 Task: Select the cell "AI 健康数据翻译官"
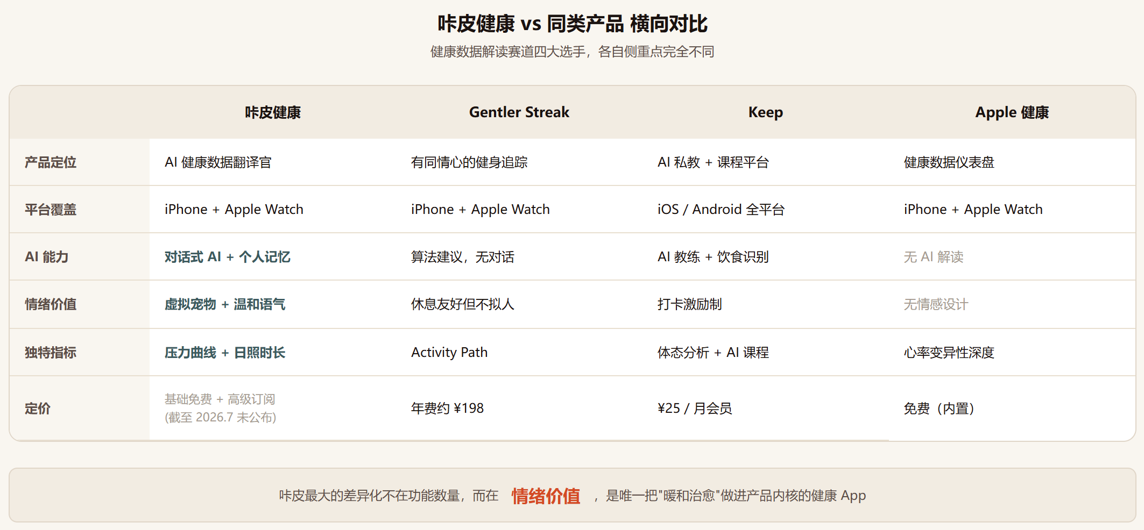218,162
